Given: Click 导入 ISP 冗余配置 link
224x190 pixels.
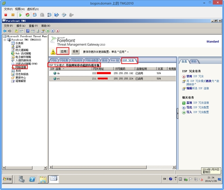Looking at the screenshot, I should [198, 112].
